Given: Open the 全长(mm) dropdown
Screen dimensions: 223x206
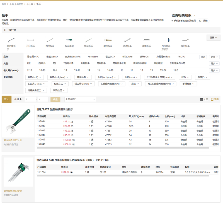Looking at the screenshot, I should [x=131, y=77].
